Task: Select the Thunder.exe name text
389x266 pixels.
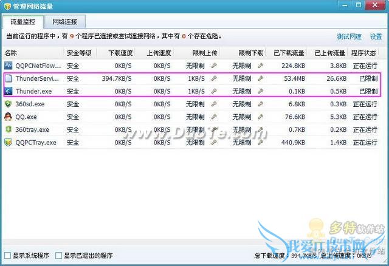Action: click(34, 91)
